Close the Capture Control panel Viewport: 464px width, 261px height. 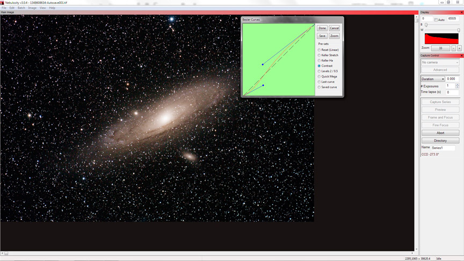point(461,55)
